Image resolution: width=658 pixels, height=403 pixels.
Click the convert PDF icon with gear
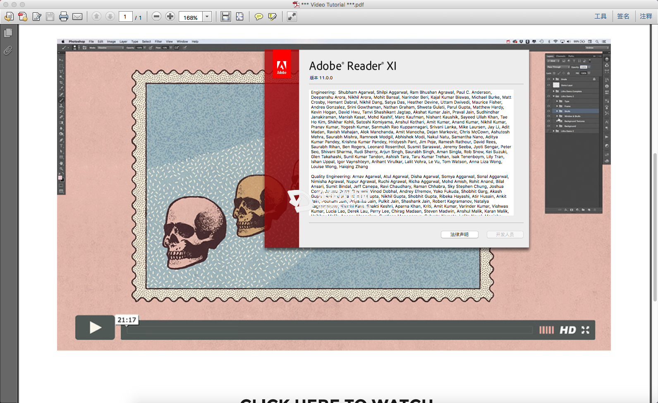pos(23,17)
